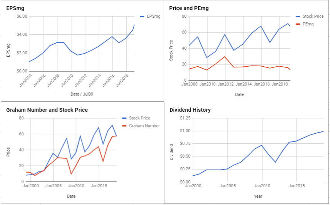The width and height of the screenshot is (330, 205).
Task: Click the vertical Dividend axis label
Action: 171,152
